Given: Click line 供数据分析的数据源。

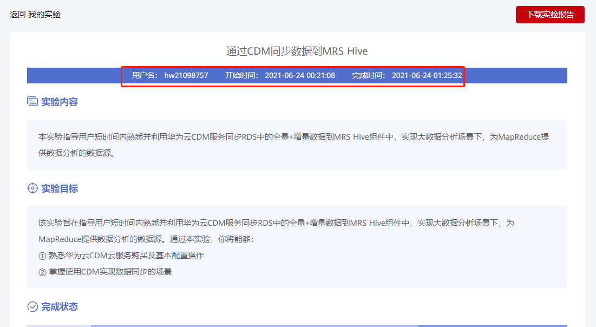Looking at the screenshot, I should click(76, 153).
